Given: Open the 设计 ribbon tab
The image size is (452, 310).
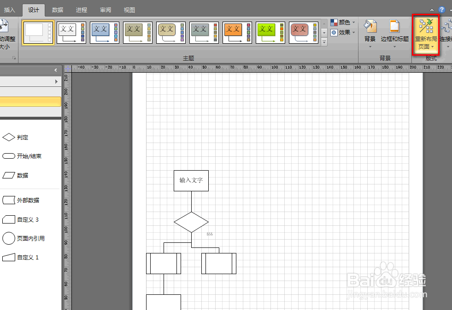Looking at the screenshot, I should point(34,10).
